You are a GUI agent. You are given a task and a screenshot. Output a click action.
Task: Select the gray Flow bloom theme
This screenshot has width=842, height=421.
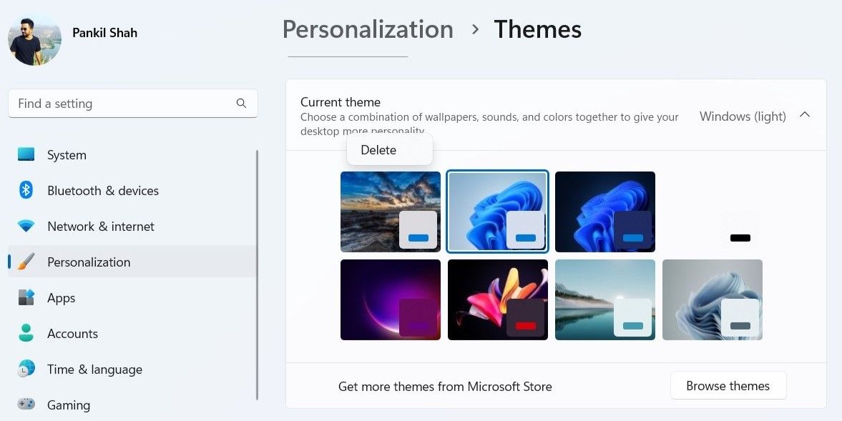[x=713, y=299]
